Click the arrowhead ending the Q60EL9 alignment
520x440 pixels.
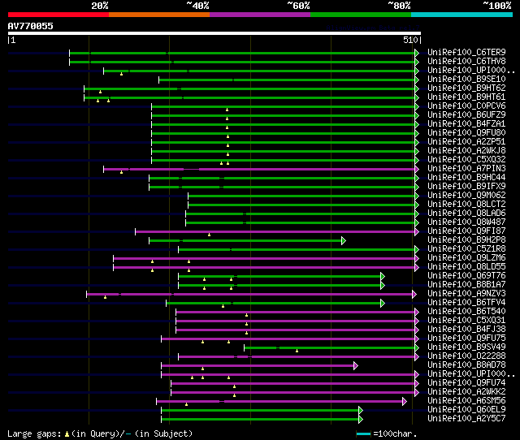(361, 411)
